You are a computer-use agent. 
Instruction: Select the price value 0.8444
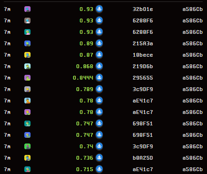pos(83,78)
